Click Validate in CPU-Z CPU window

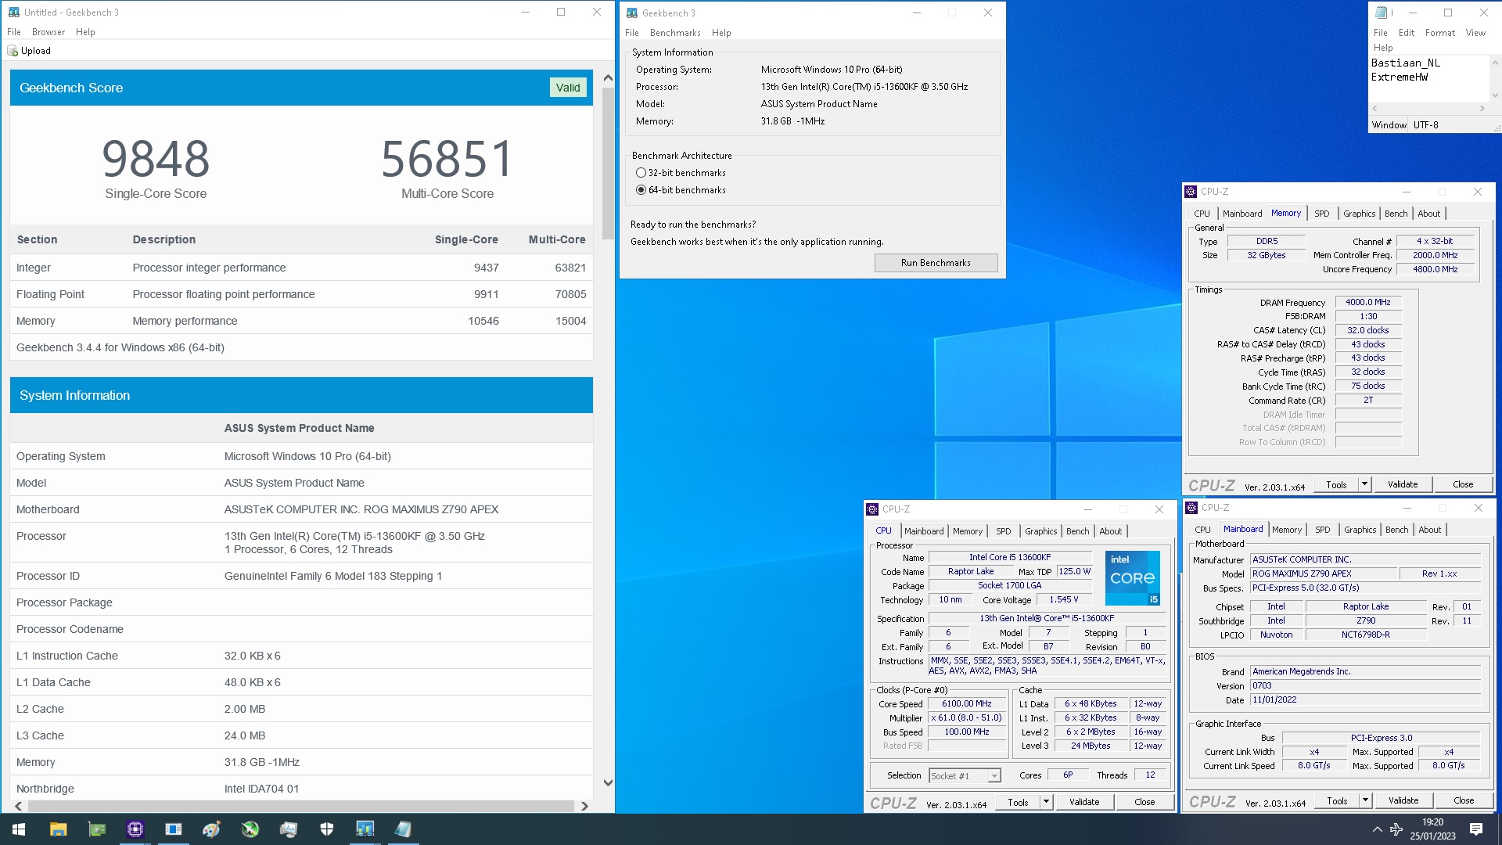[x=1083, y=802]
